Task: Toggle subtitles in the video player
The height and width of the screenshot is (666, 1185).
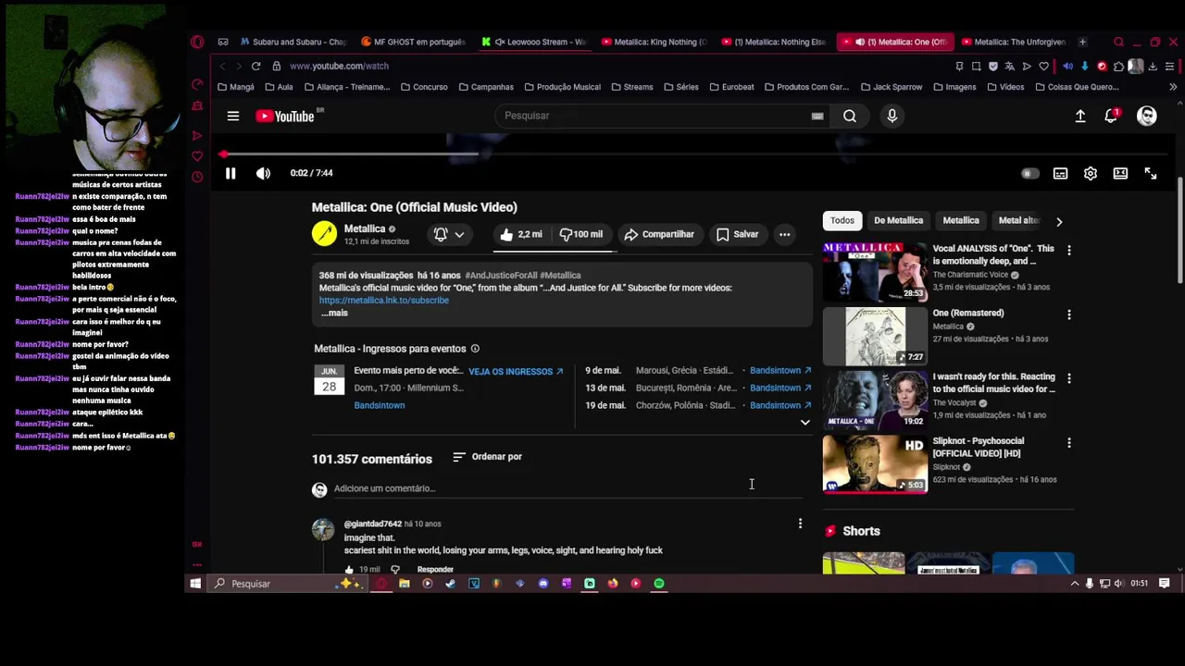Action: point(1060,174)
